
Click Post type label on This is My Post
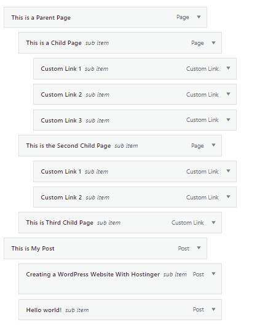pyautogui.click(x=184, y=248)
